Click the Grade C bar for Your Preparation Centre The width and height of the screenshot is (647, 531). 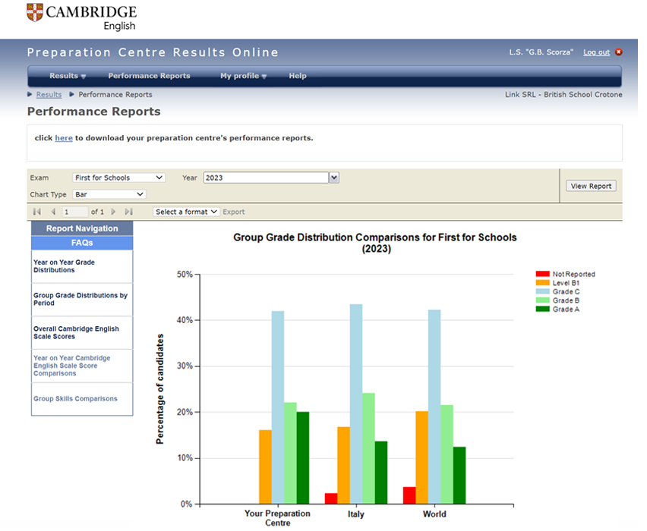[278, 407]
